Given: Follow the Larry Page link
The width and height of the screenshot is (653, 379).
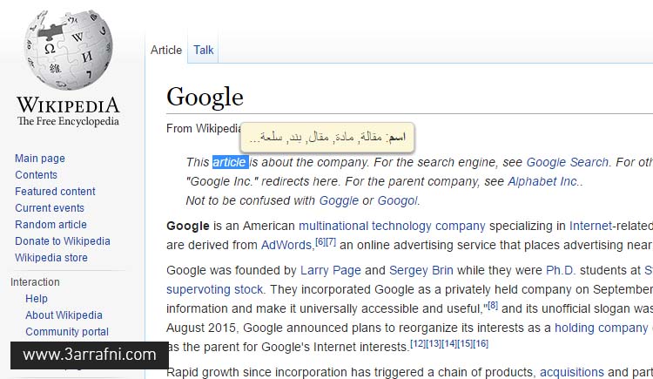Looking at the screenshot, I should coord(331,270).
